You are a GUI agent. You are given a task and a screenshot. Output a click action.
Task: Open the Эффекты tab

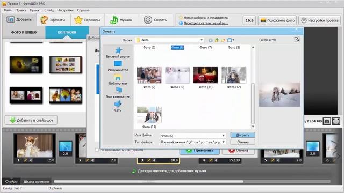53,20
